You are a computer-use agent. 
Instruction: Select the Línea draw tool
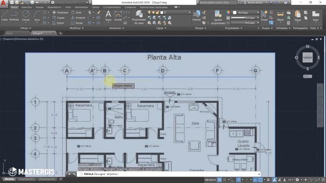pos(5,16)
